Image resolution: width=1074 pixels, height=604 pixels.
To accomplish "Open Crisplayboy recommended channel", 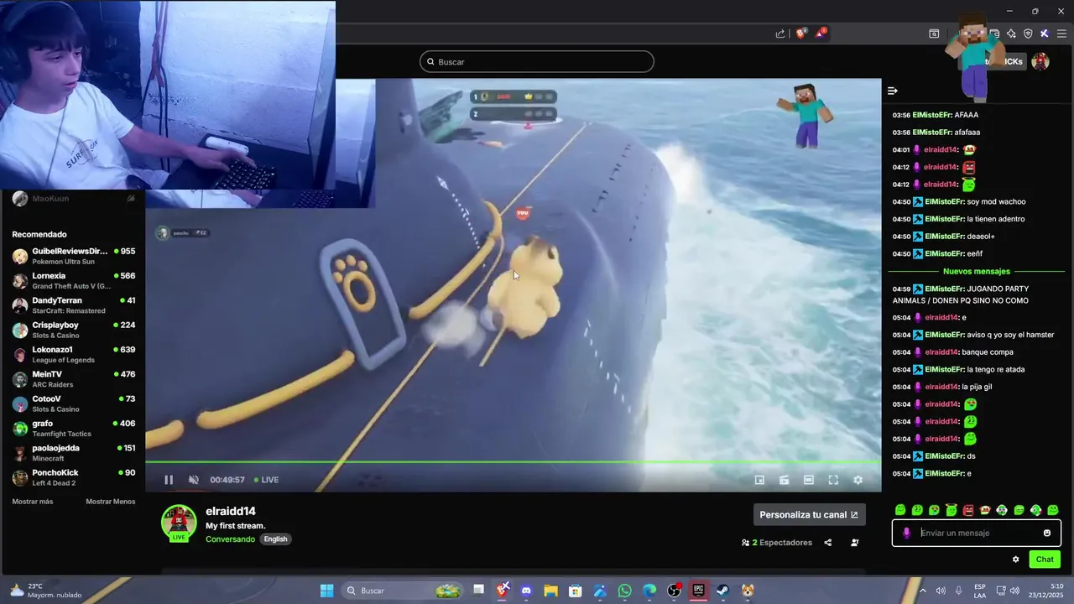I will pos(74,330).
